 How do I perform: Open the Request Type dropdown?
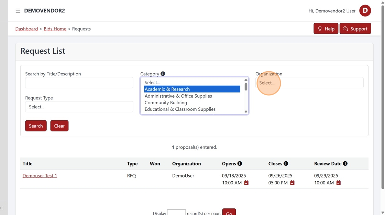point(79,107)
